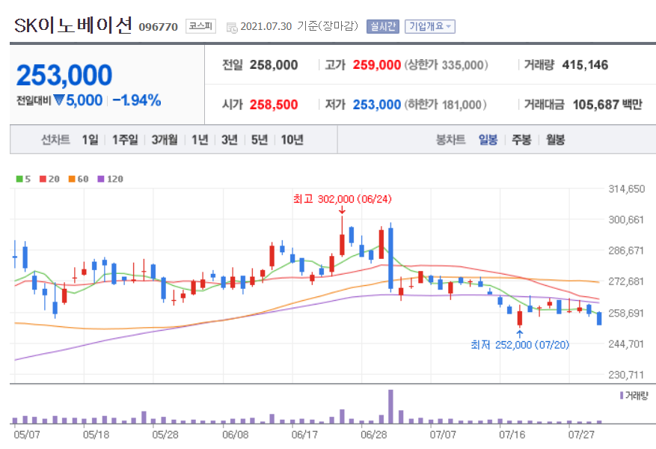Click the tallest volume bar near 06/28
The width and height of the screenshot is (656, 449).
tap(390, 407)
